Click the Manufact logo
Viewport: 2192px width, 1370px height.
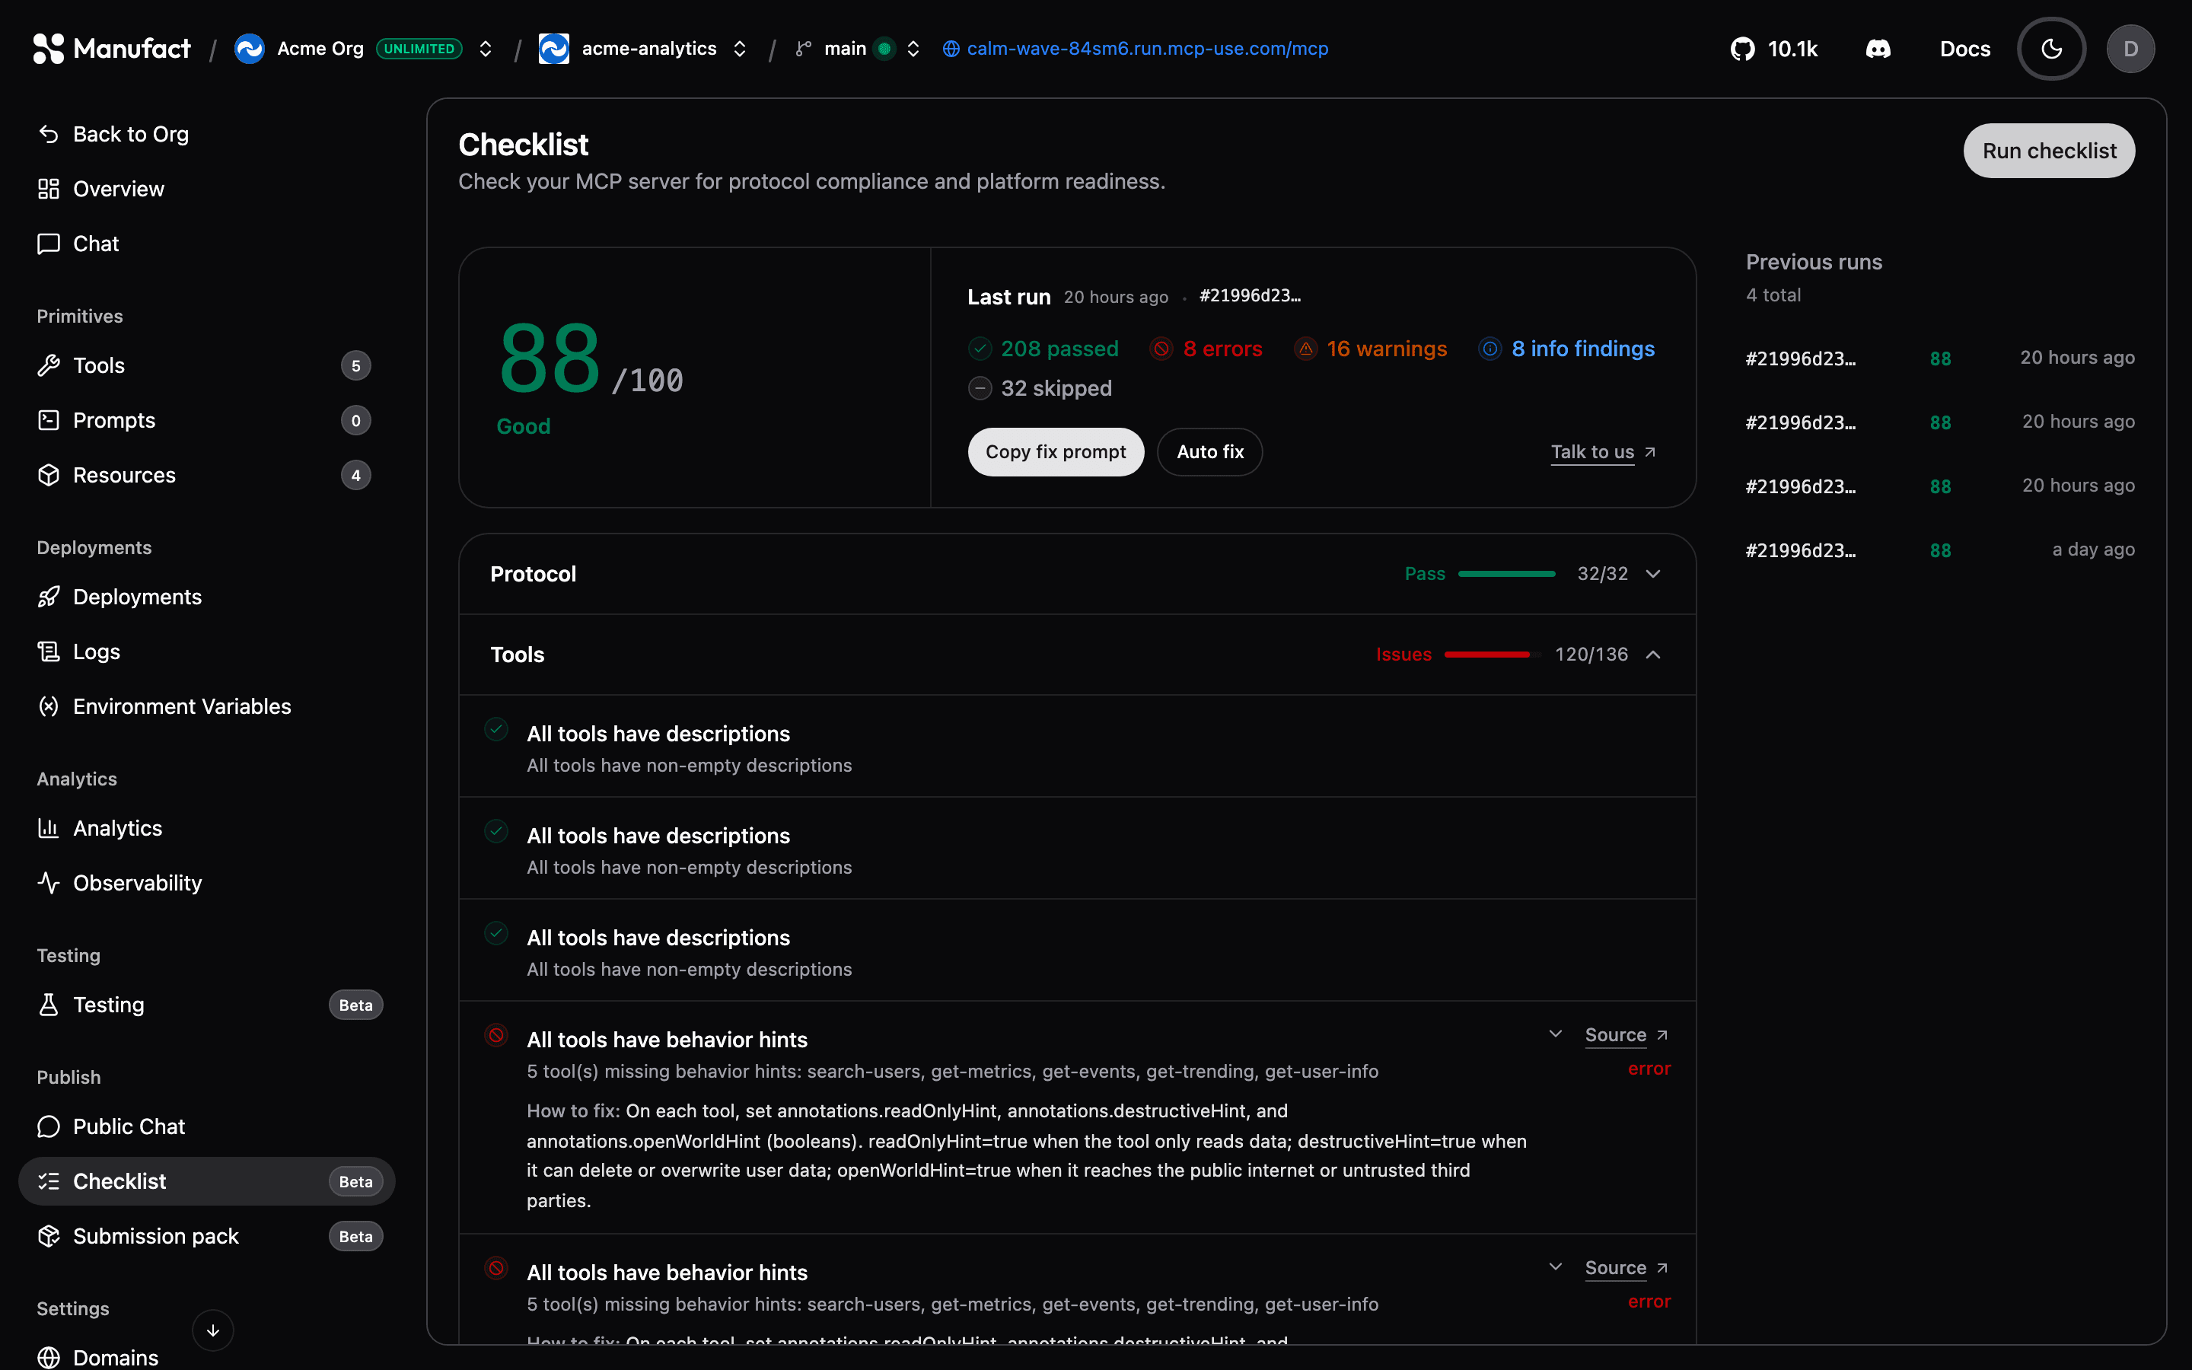[x=111, y=49]
